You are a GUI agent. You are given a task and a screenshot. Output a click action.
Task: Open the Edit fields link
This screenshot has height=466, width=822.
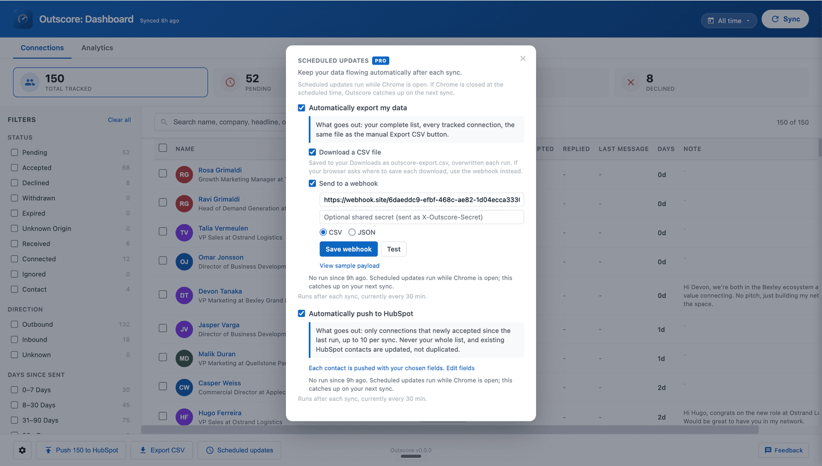pos(460,369)
